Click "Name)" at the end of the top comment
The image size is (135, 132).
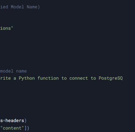tap(33, 7)
